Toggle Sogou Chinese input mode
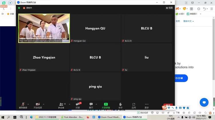Screen dimensions: 215x120 [x=169, y=108]
